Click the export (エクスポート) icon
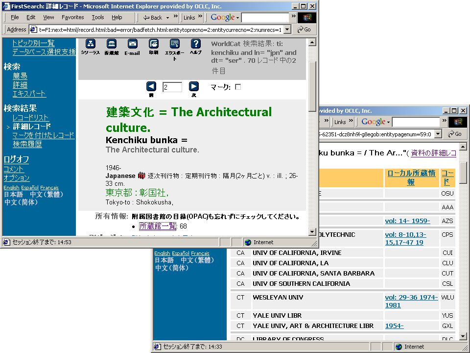Screen dimensions: 470x353 click(x=174, y=44)
